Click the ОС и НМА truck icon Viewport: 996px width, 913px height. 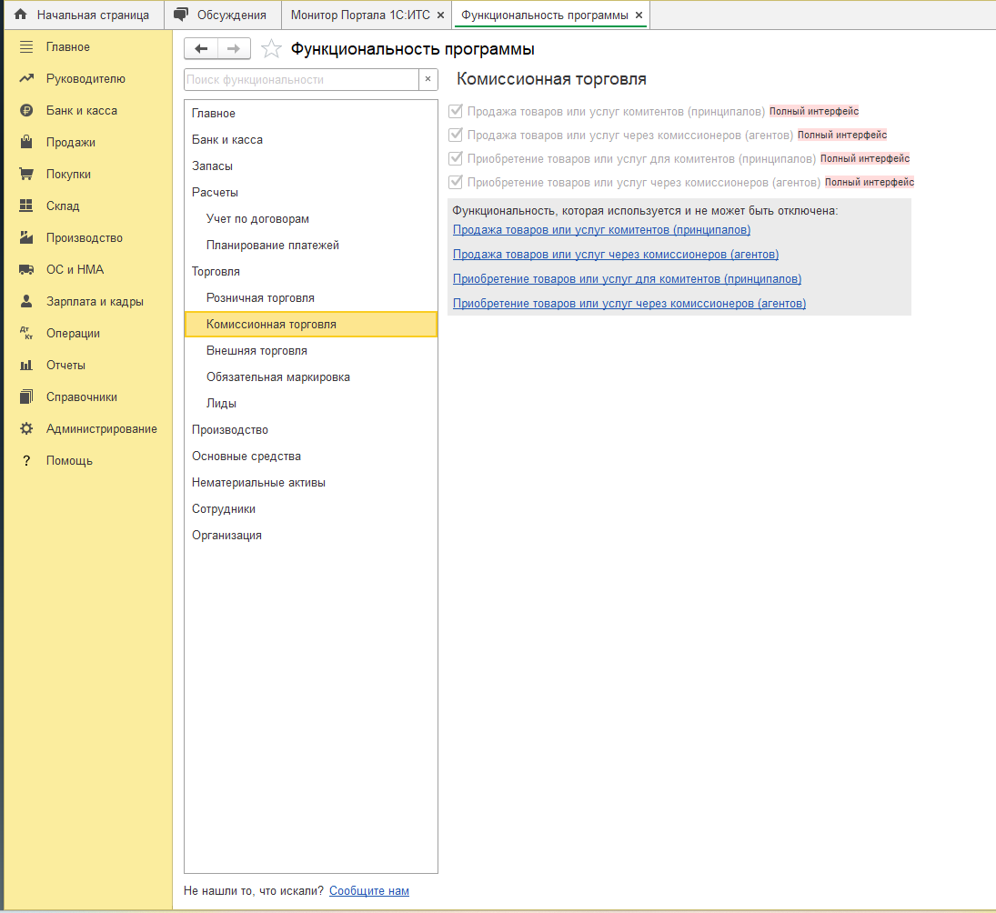click(x=26, y=269)
